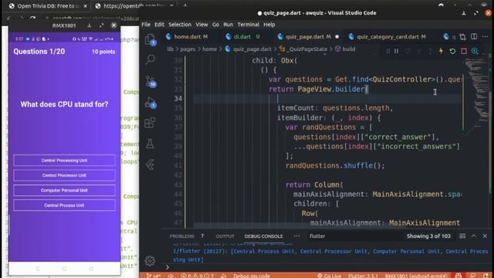The image size is (494, 278).
Task: Click the 'home' breadcrumb segment
Action: point(209,49)
